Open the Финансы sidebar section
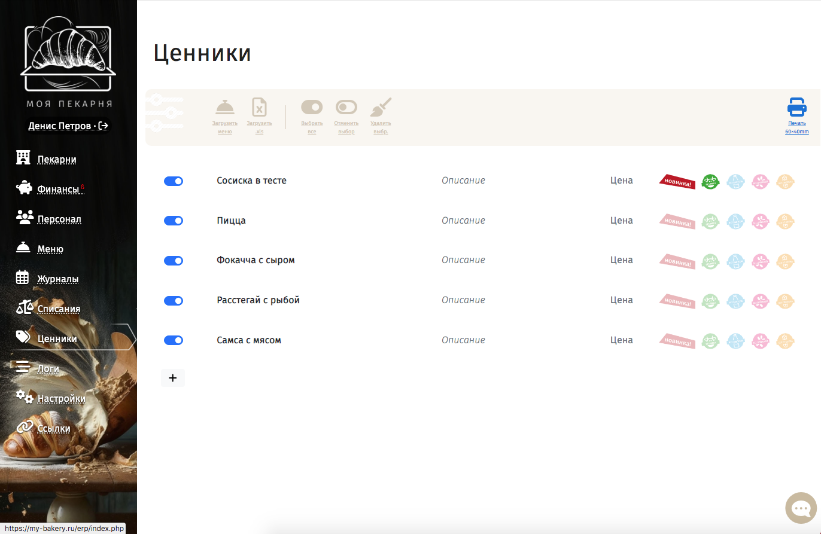821x534 pixels. click(58, 189)
